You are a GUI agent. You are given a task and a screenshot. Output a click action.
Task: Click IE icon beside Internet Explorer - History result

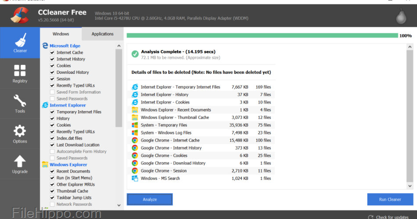coord(135,95)
